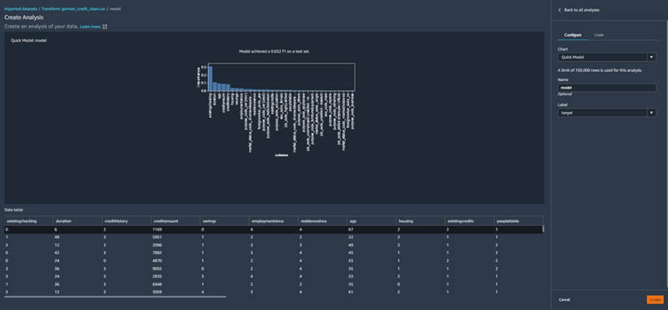Click age cell 67
Screen dimensions: 668x310
(351, 230)
